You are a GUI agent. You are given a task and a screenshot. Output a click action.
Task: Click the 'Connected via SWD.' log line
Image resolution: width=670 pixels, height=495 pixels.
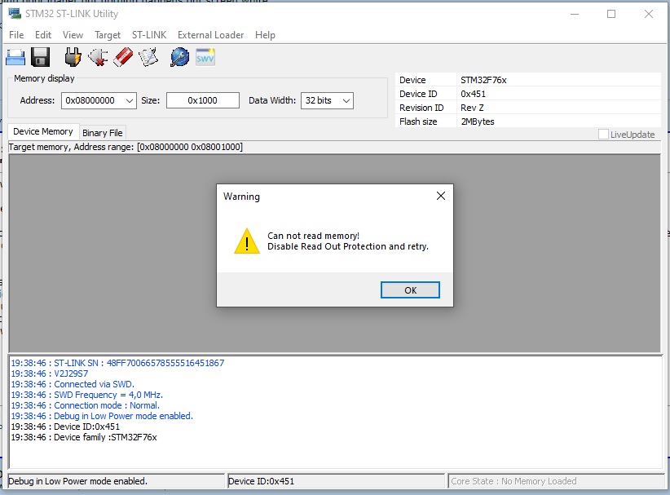pos(73,384)
